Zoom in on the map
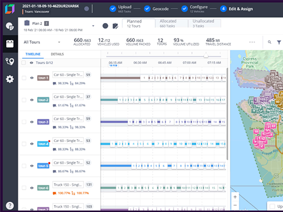 click(x=235, y=197)
